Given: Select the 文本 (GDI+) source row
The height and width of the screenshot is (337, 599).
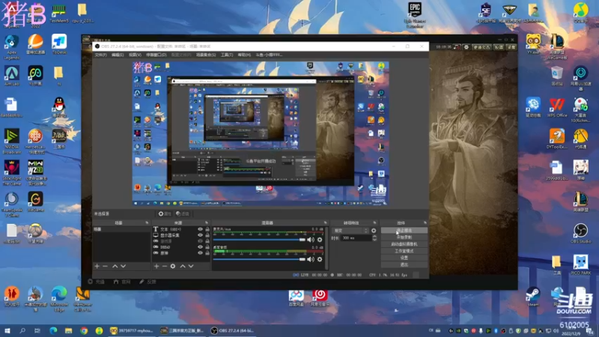Looking at the screenshot, I should click(181, 229).
